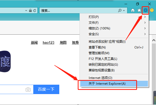Click the 百度一下 search button
This screenshot has height=105, width=156.
[46, 89]
